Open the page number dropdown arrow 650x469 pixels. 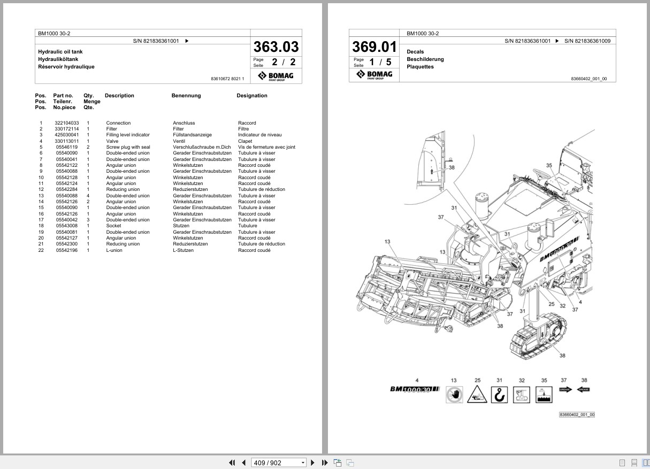[x=303, y=463]
